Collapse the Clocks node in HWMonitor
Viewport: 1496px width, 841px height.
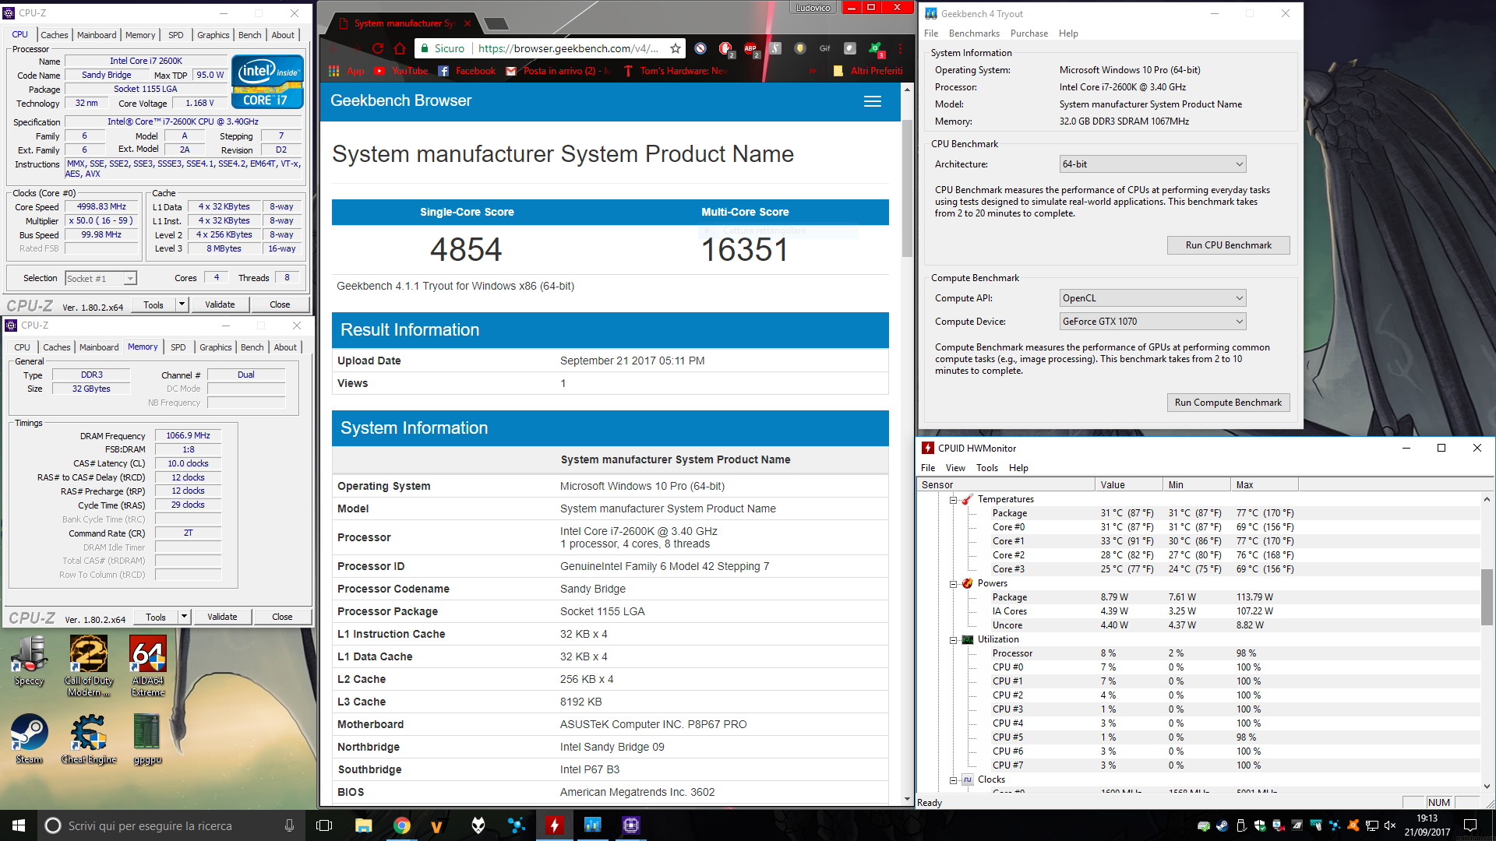tap(953, 780)
